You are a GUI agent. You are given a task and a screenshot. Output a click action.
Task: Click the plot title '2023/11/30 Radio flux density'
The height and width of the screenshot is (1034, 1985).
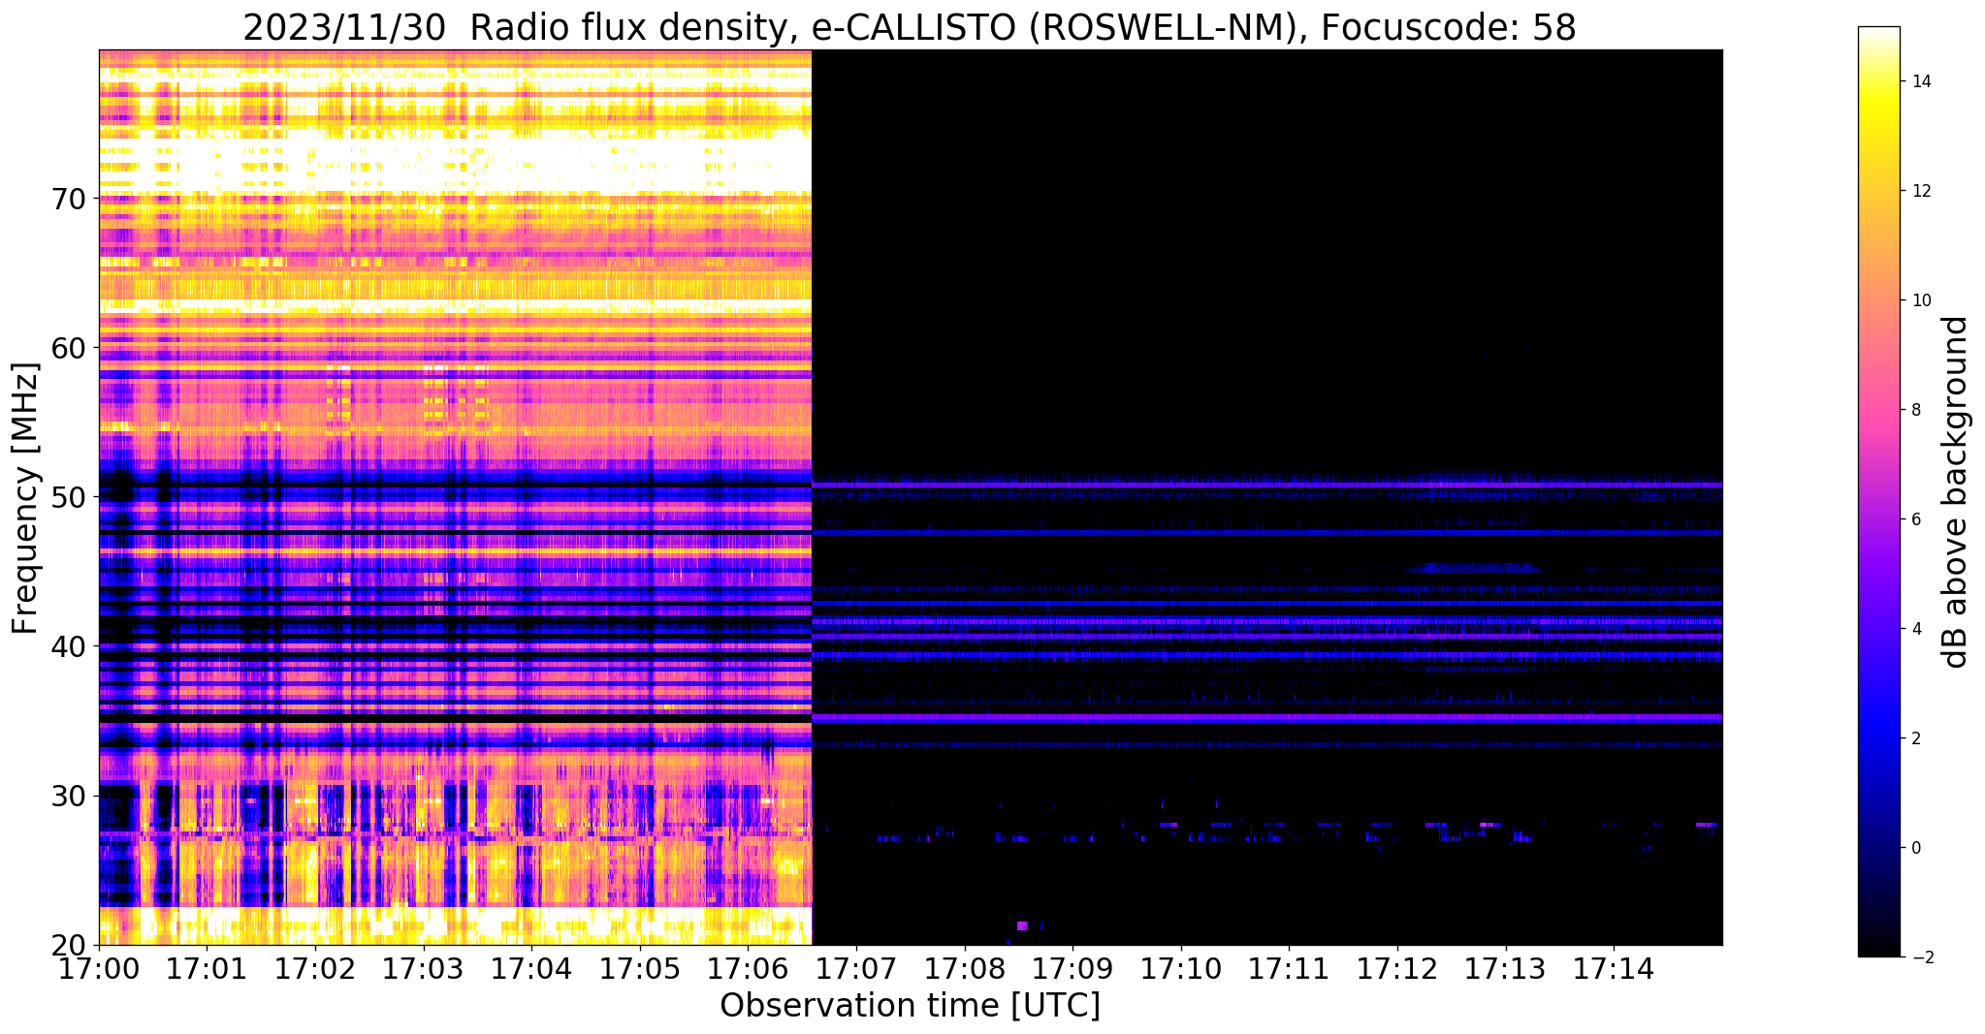pos(514,27)
